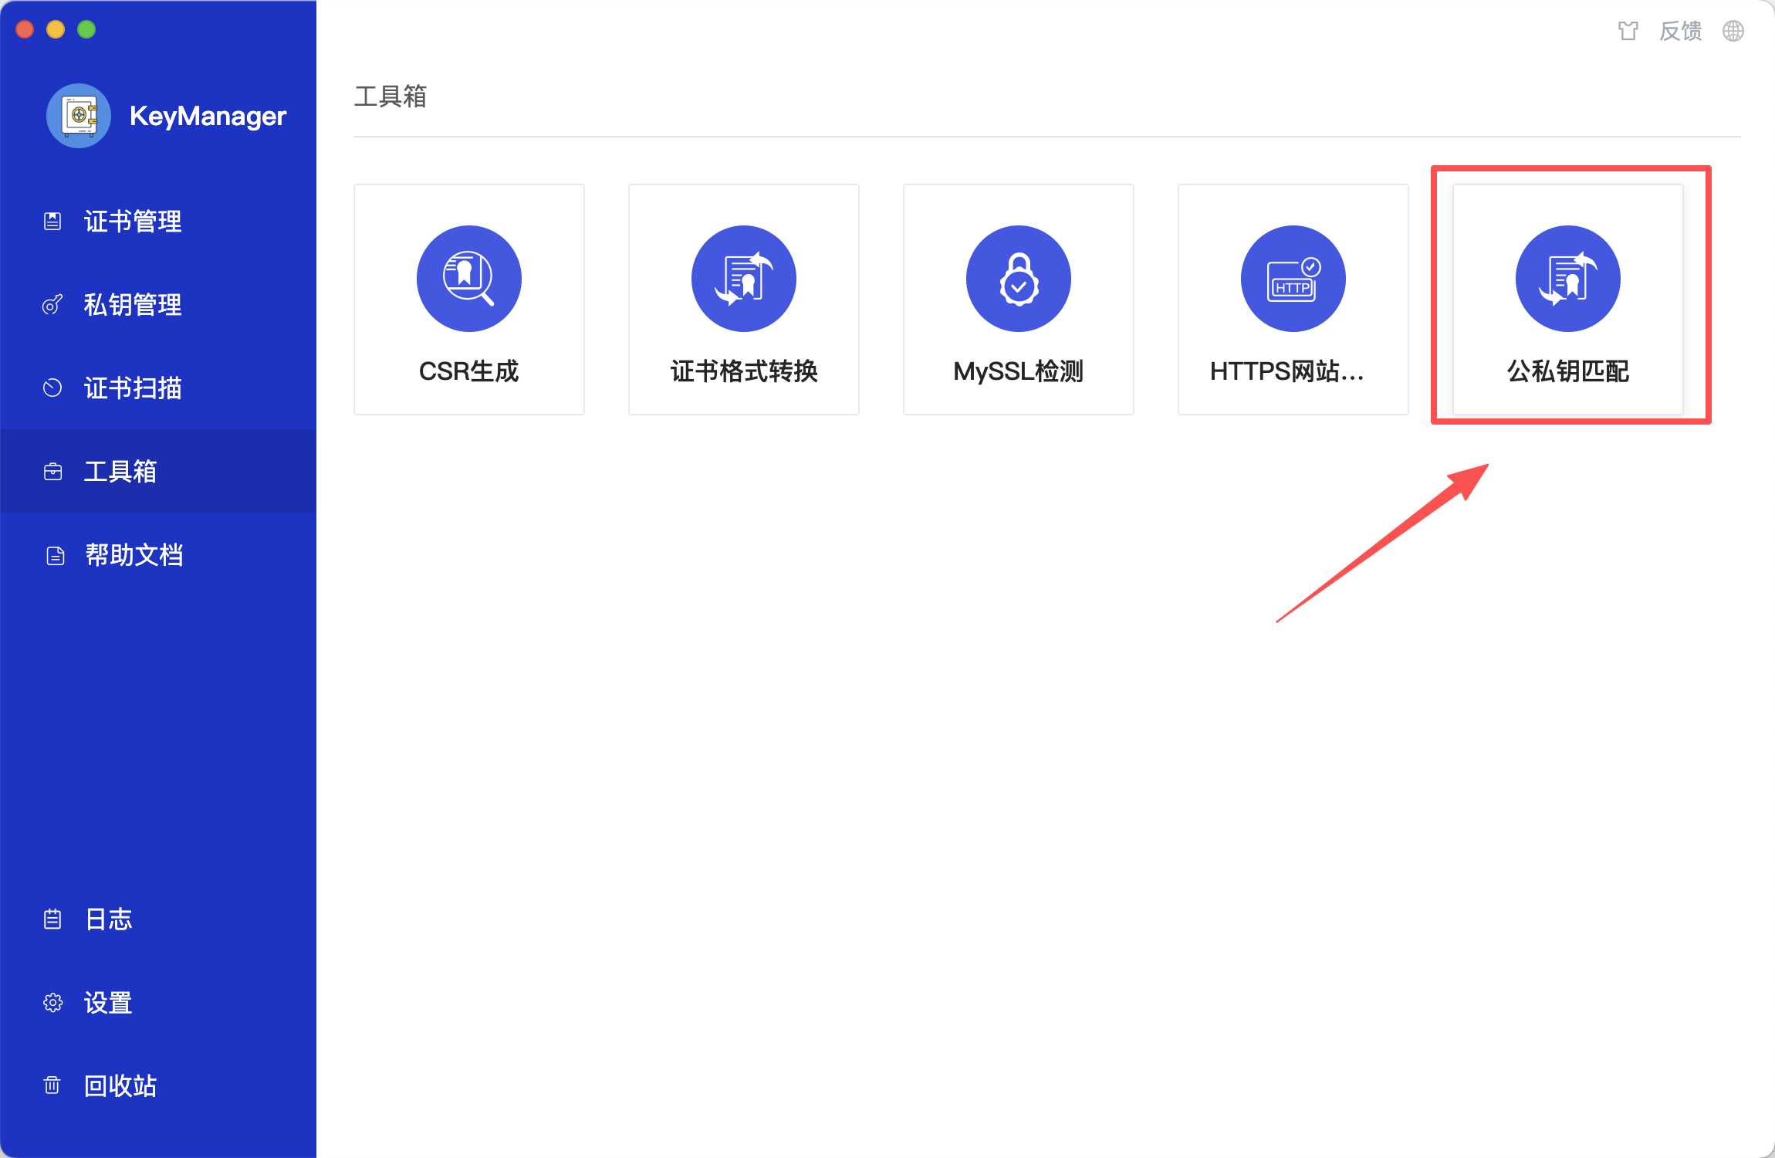Click the 工具箱 page heading
The image size is (1775, 1158).
(390, 96)
